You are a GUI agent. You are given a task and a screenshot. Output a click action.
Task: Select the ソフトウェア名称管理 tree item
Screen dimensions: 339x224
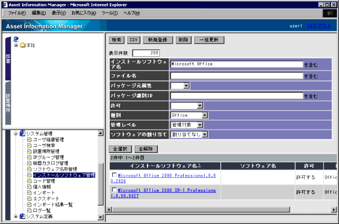55,169
